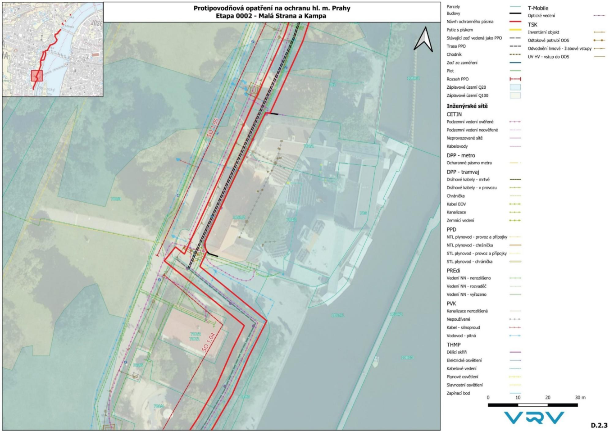This screenshot has height=431, width=614.
Task: Click the red Rozsah PPO legend symbol
Action: pyautogui.click(x=515, y=79)
